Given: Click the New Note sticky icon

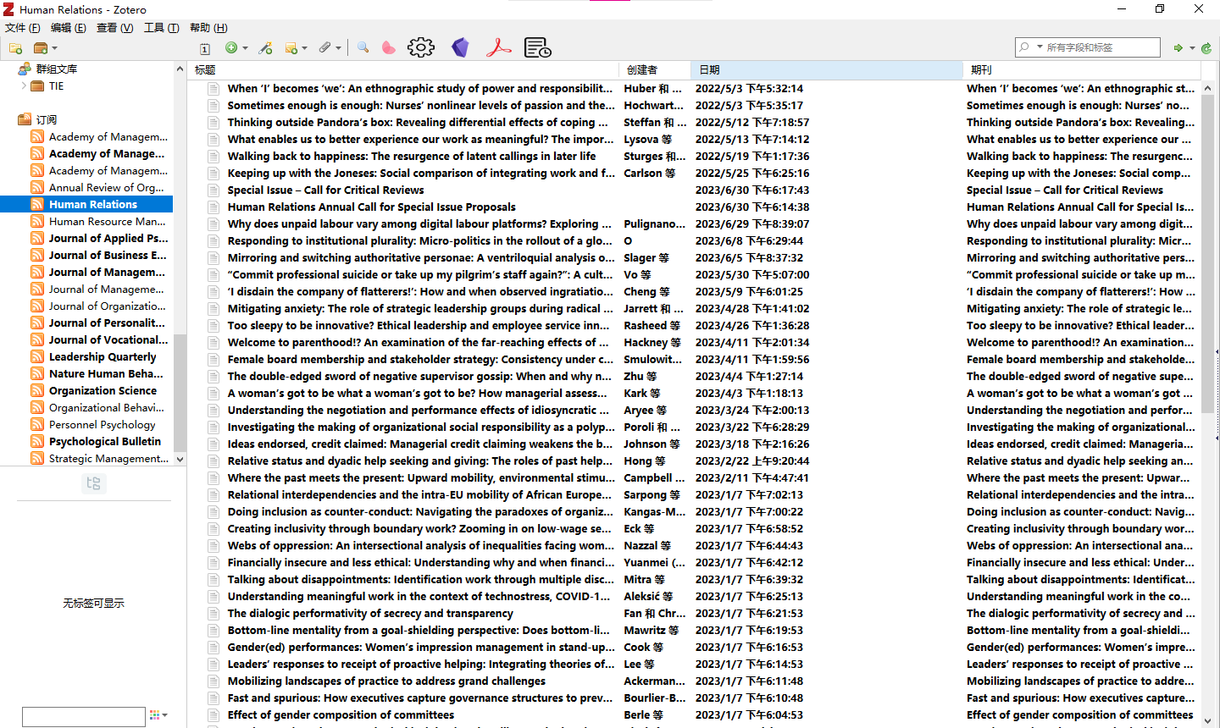Looking at the screenshot, I should (291, 48).
